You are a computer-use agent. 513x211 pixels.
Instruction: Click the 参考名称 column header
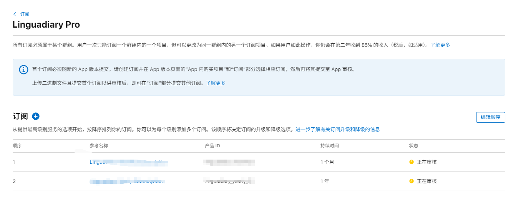(x=99, y=146)
